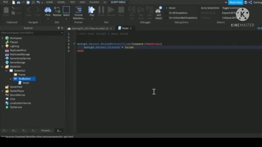This screenshot has height=147, width=262.
Task: Click the Pause playback button
Action: click(x=101, y=10)
